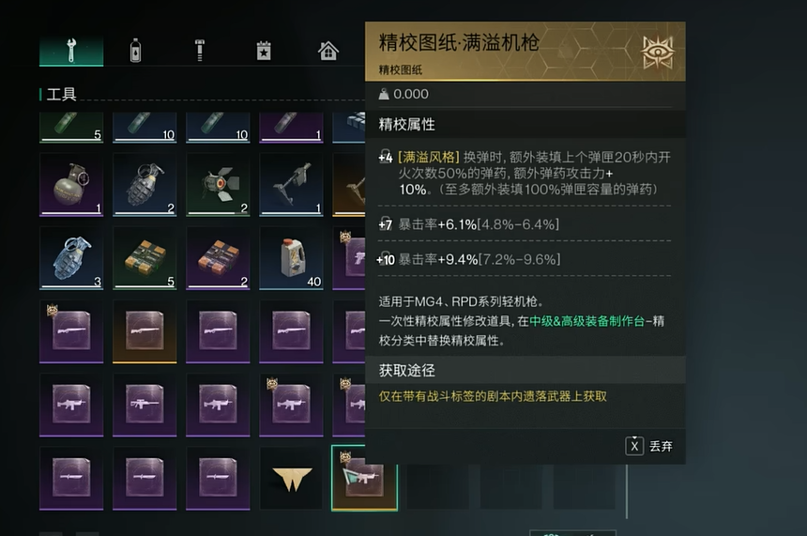Select the first knife blueprint in bottom row
The image size is (807, 536).
tap(71, 479)
